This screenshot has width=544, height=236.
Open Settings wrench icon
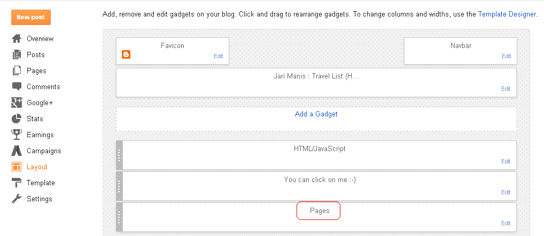pos(17,199)
